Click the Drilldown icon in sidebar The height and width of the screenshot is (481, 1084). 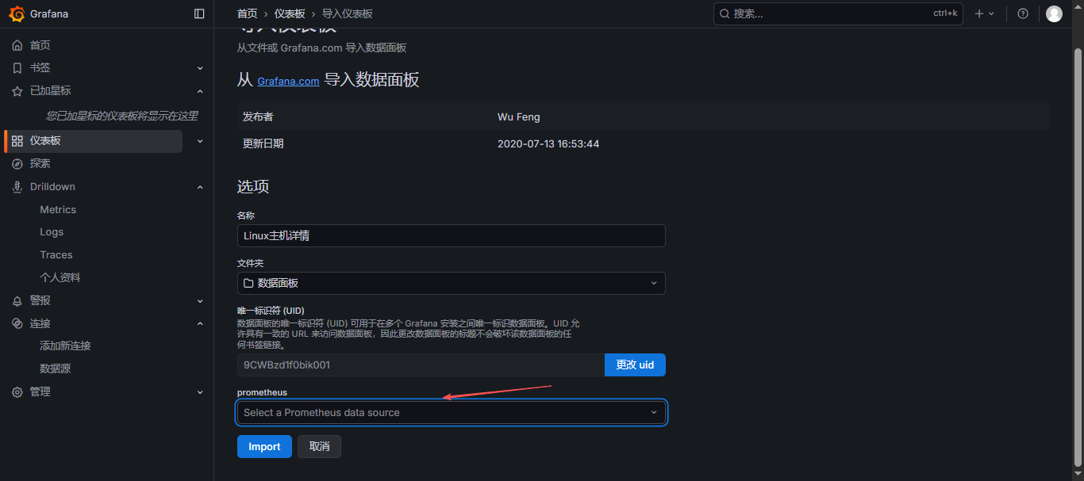coord(17,187)
